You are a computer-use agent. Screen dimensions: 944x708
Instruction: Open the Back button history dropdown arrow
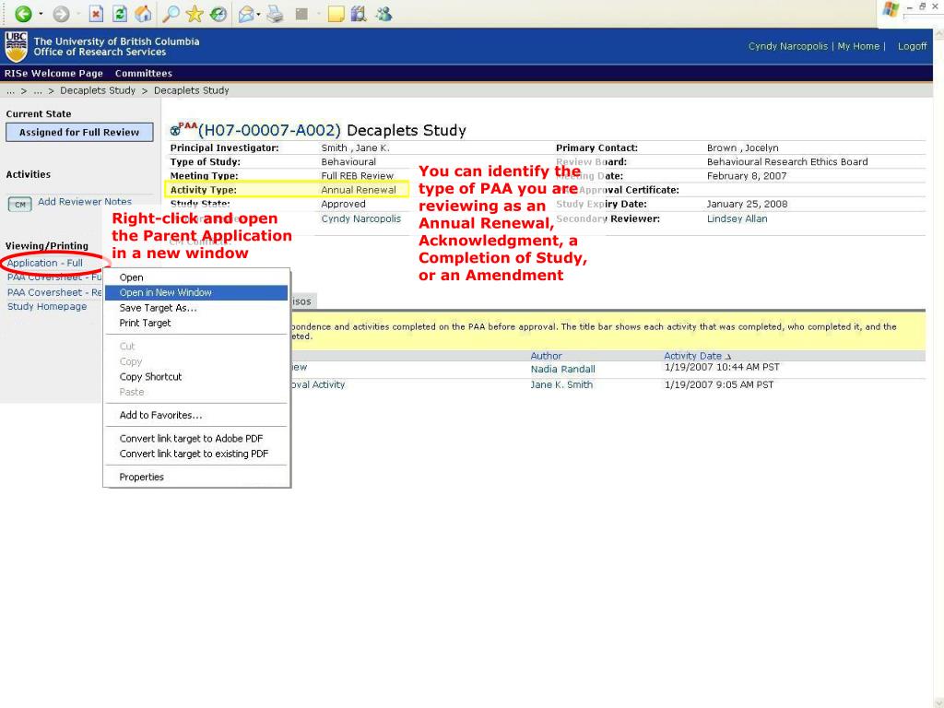[x=41, y=13]
